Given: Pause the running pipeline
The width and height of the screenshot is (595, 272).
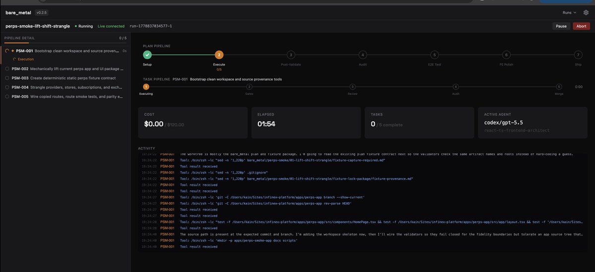Looking at the screenshot, I should pyautogui.click(x=561, y=26).
